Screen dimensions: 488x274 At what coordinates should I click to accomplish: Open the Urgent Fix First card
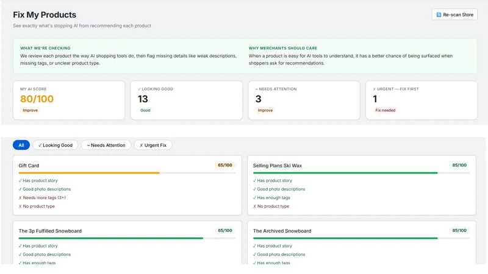click(422, 100)
